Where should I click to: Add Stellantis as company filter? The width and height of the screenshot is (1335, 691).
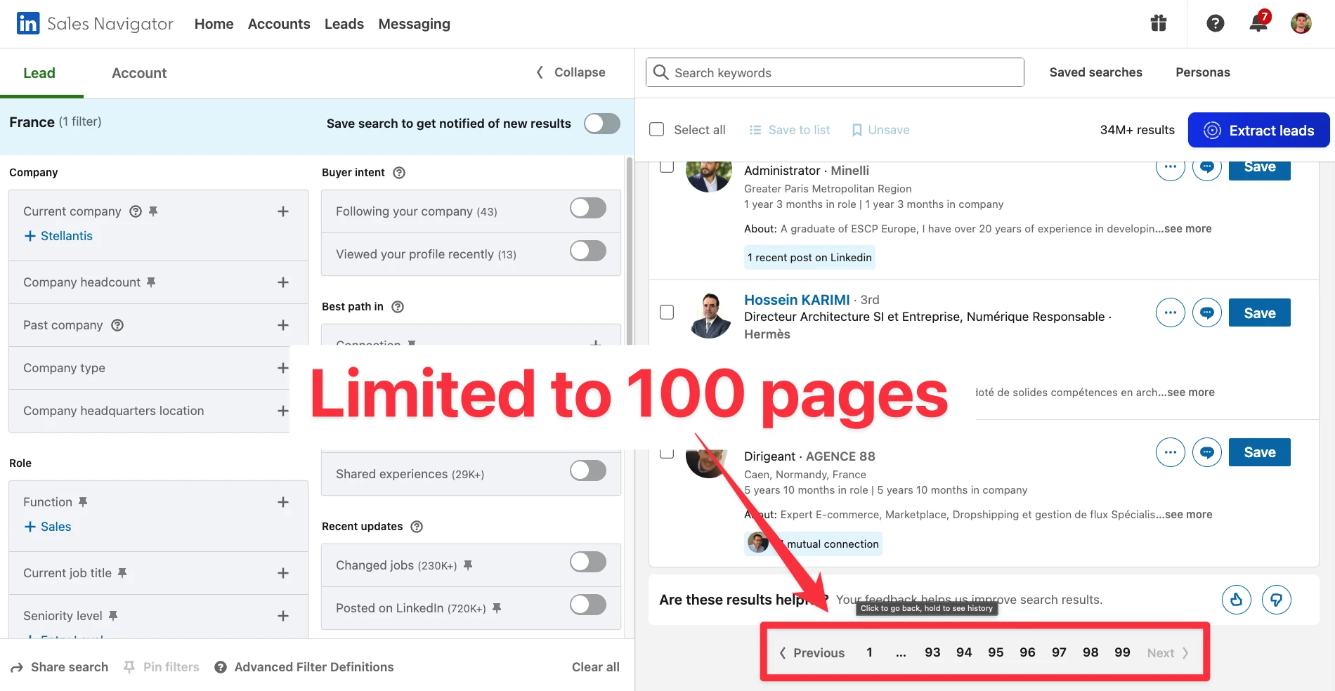(x=58, y=236)
